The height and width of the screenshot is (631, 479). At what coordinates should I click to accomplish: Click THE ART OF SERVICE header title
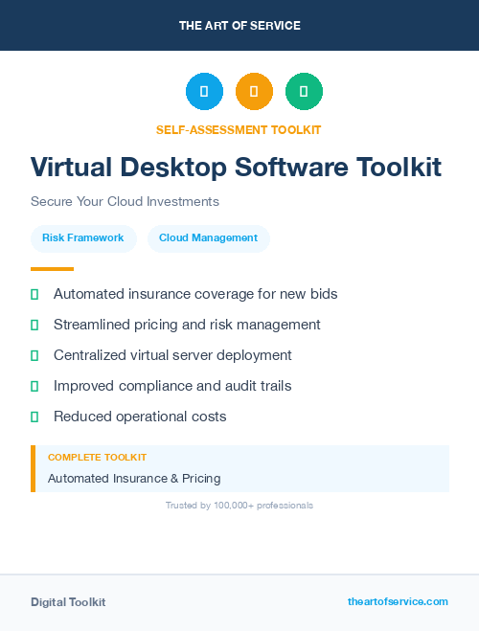239,26
